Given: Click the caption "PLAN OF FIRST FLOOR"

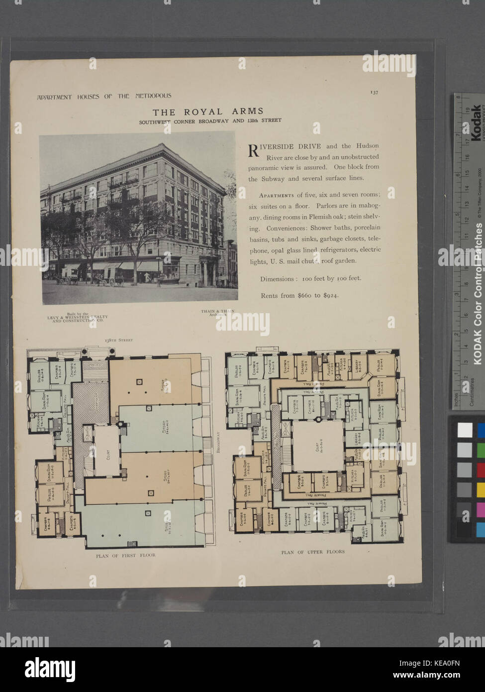Looking at the screenshot, I should pyautogui.click(x=126, y=555).
